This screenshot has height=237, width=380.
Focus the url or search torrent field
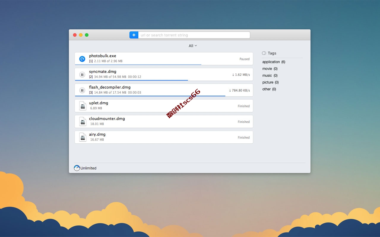(x=194, y=35)
